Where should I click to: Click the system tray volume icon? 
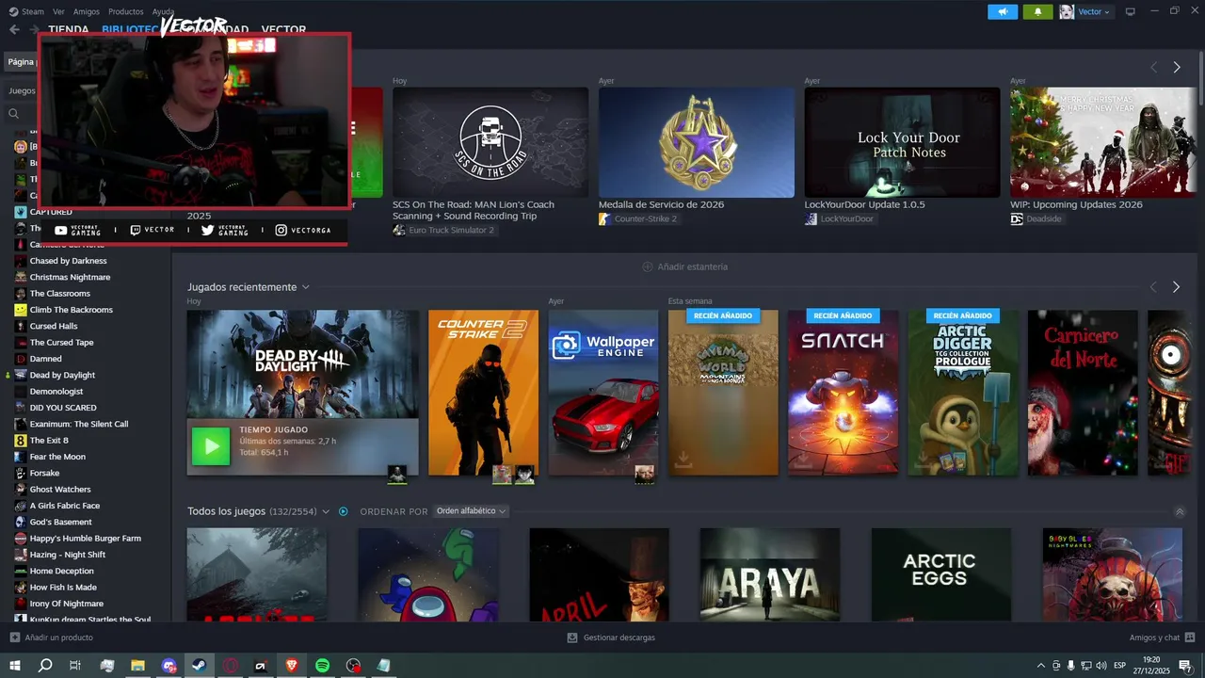click(1101, 666)
